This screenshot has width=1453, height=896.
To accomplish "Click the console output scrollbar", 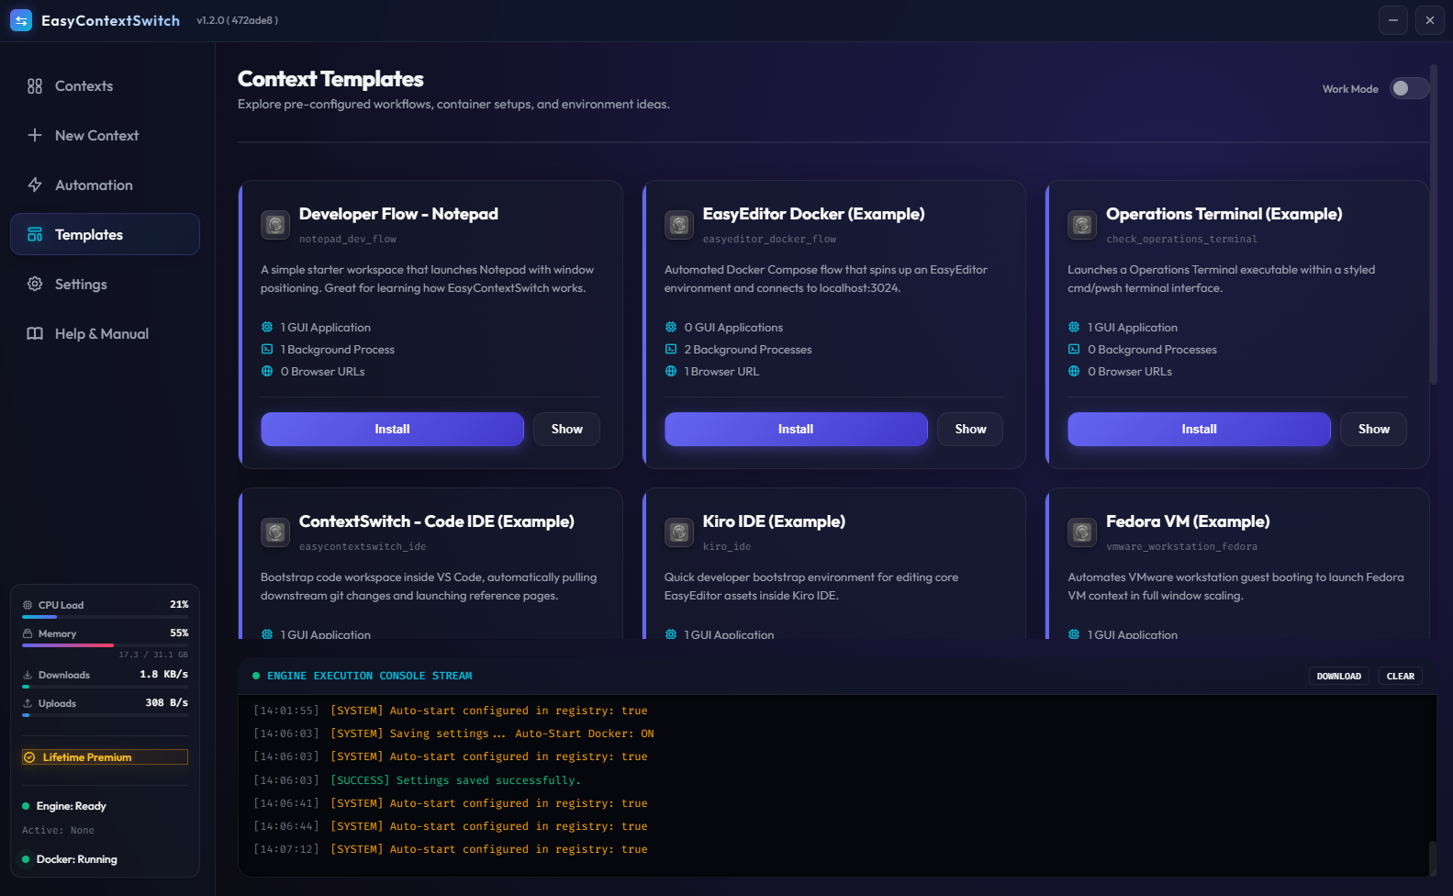I will 1432,858.
